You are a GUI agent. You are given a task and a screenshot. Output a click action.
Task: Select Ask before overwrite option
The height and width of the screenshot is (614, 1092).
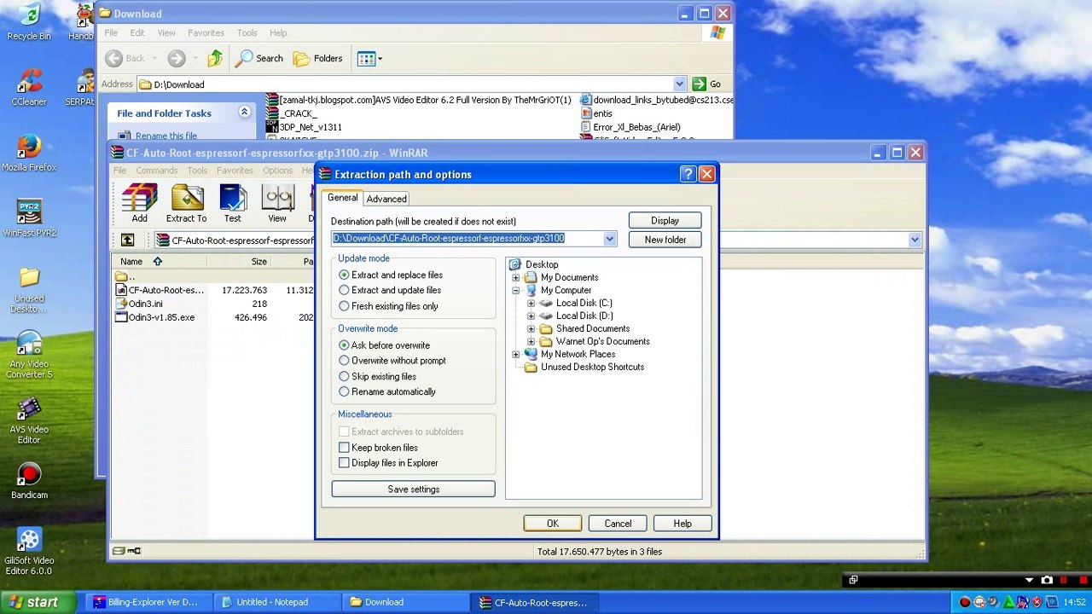point(384,345)
